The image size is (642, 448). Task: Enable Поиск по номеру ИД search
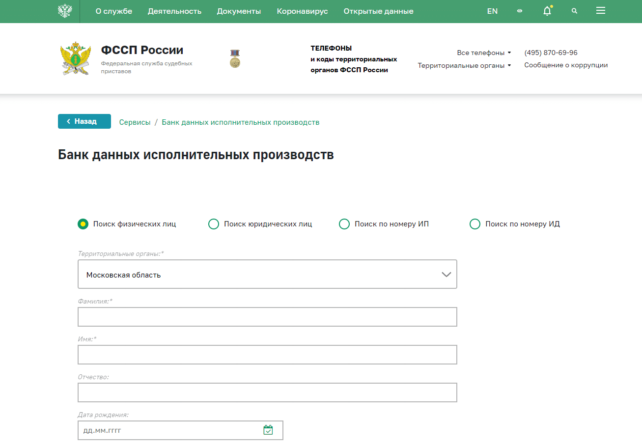coord(475,224)
